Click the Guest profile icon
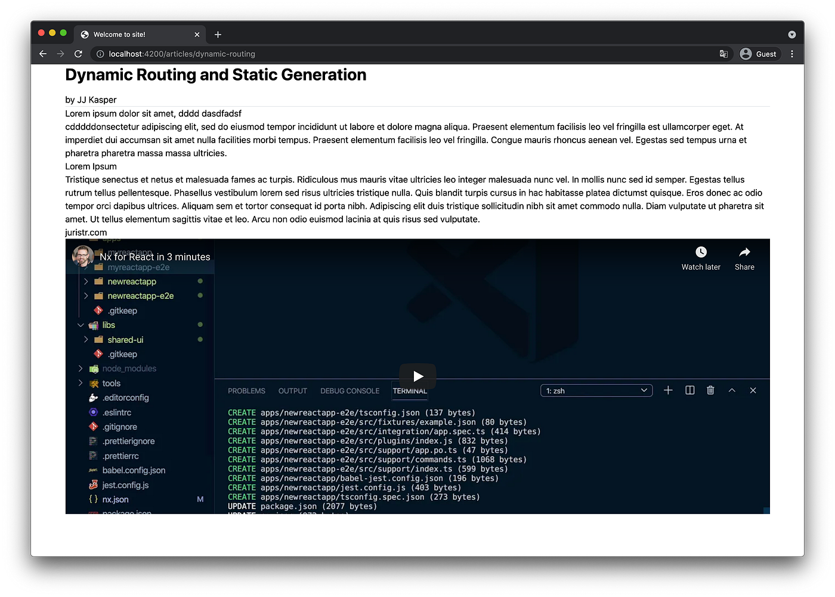The height and width of the screenshot is (597, 835). [x=745, y=54]
